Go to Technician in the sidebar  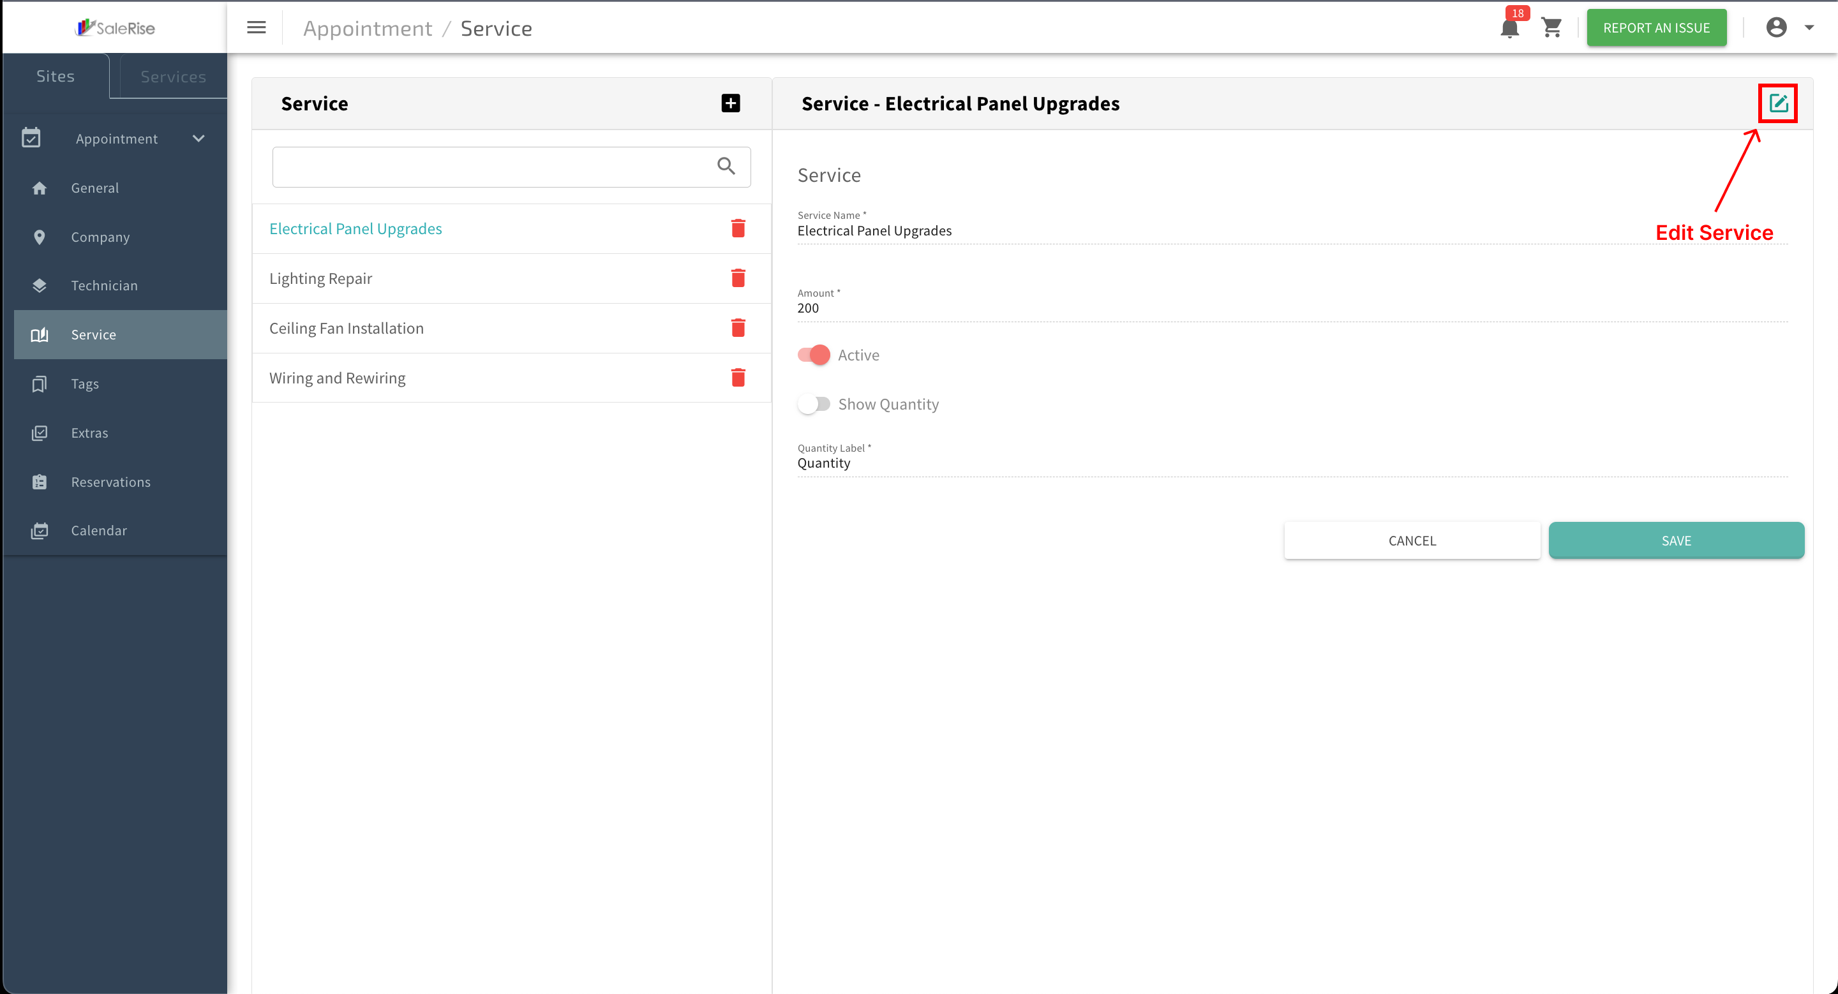point(104,285)
